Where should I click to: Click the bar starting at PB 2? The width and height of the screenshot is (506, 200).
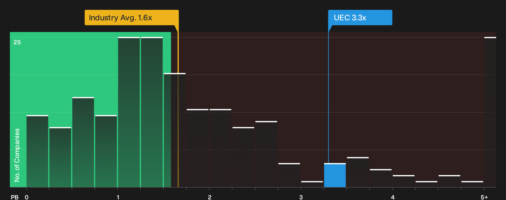pyautogui.click(x=220, y=148)
